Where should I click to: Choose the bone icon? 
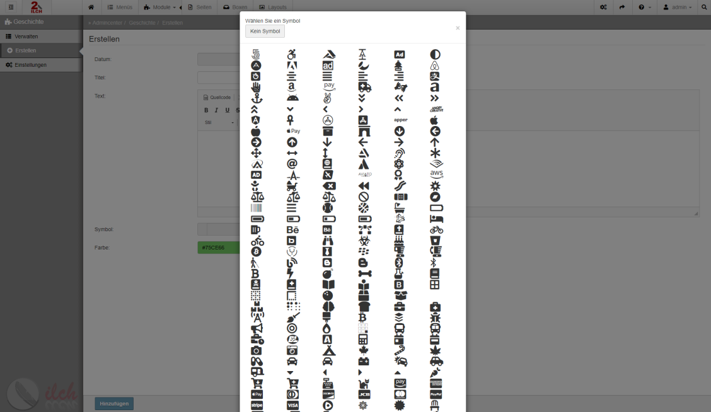tap(364, 273)
